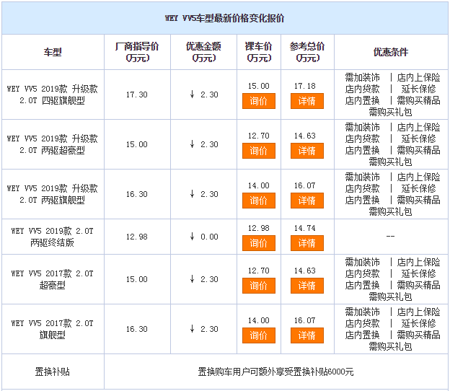Image resolution: width=450 pixels, height=391 pixels.
Task: Click guide price 16.30 of 2019款 两驱旗舰型
Action: point(137,194)
